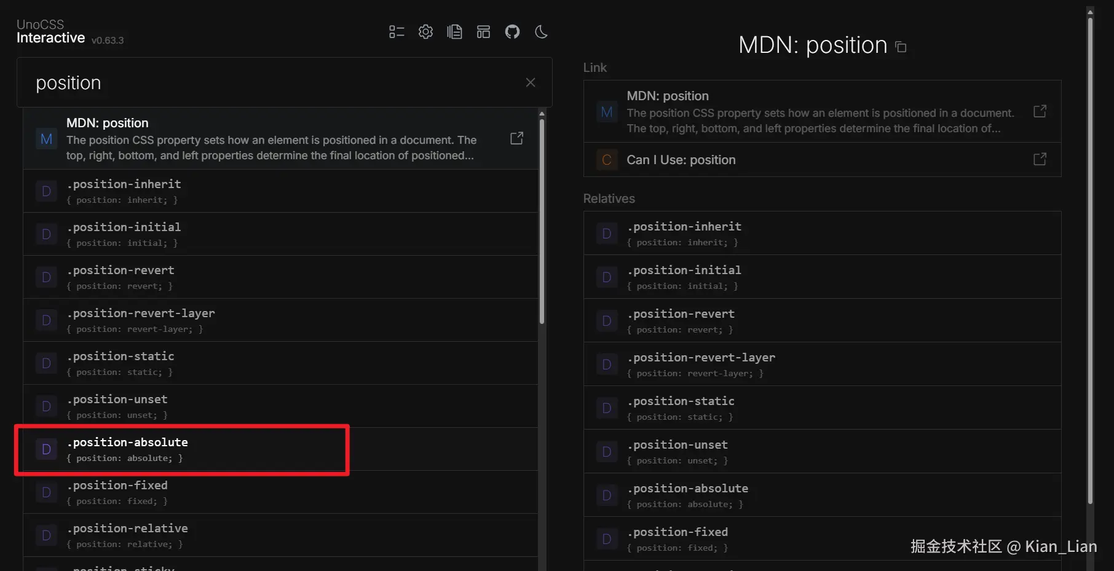Open .position-static under Relatives
The height and width of the screenshot is (571, 1114).
pos(822,408)
